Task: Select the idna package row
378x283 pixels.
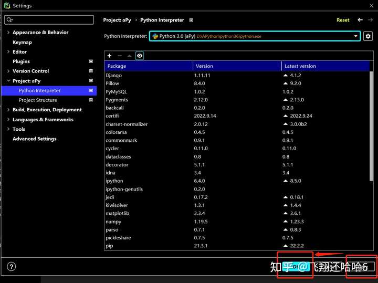Action: (237, 173)
